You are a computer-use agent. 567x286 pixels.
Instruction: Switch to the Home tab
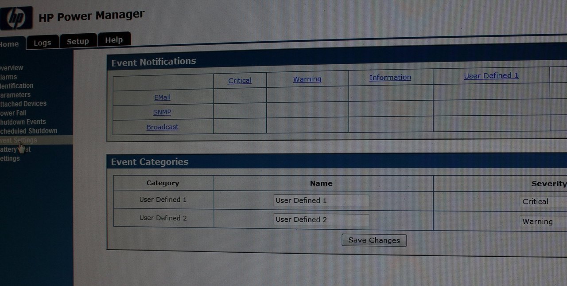coord(10,44)
